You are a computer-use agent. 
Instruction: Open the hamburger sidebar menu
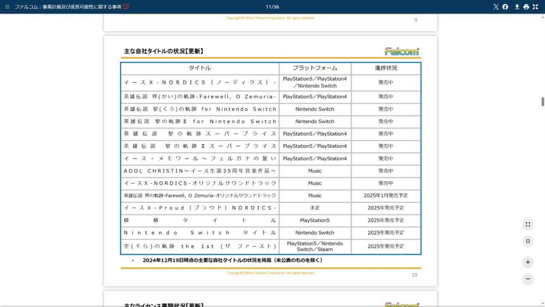coord(7,7)
